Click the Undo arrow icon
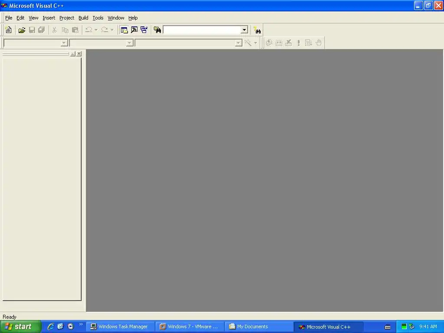 (88, 30)
